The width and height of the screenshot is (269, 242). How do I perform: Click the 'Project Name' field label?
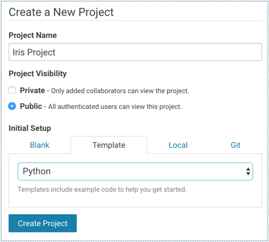point(33,36)
